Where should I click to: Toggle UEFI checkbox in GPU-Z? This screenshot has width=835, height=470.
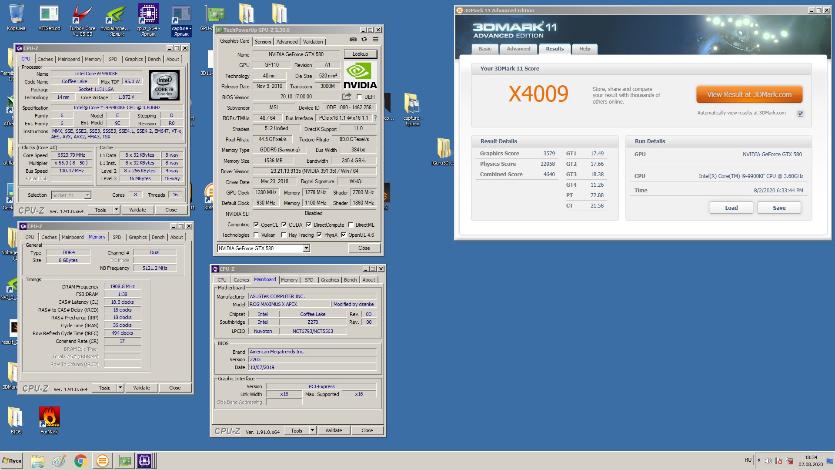[359, 97]
